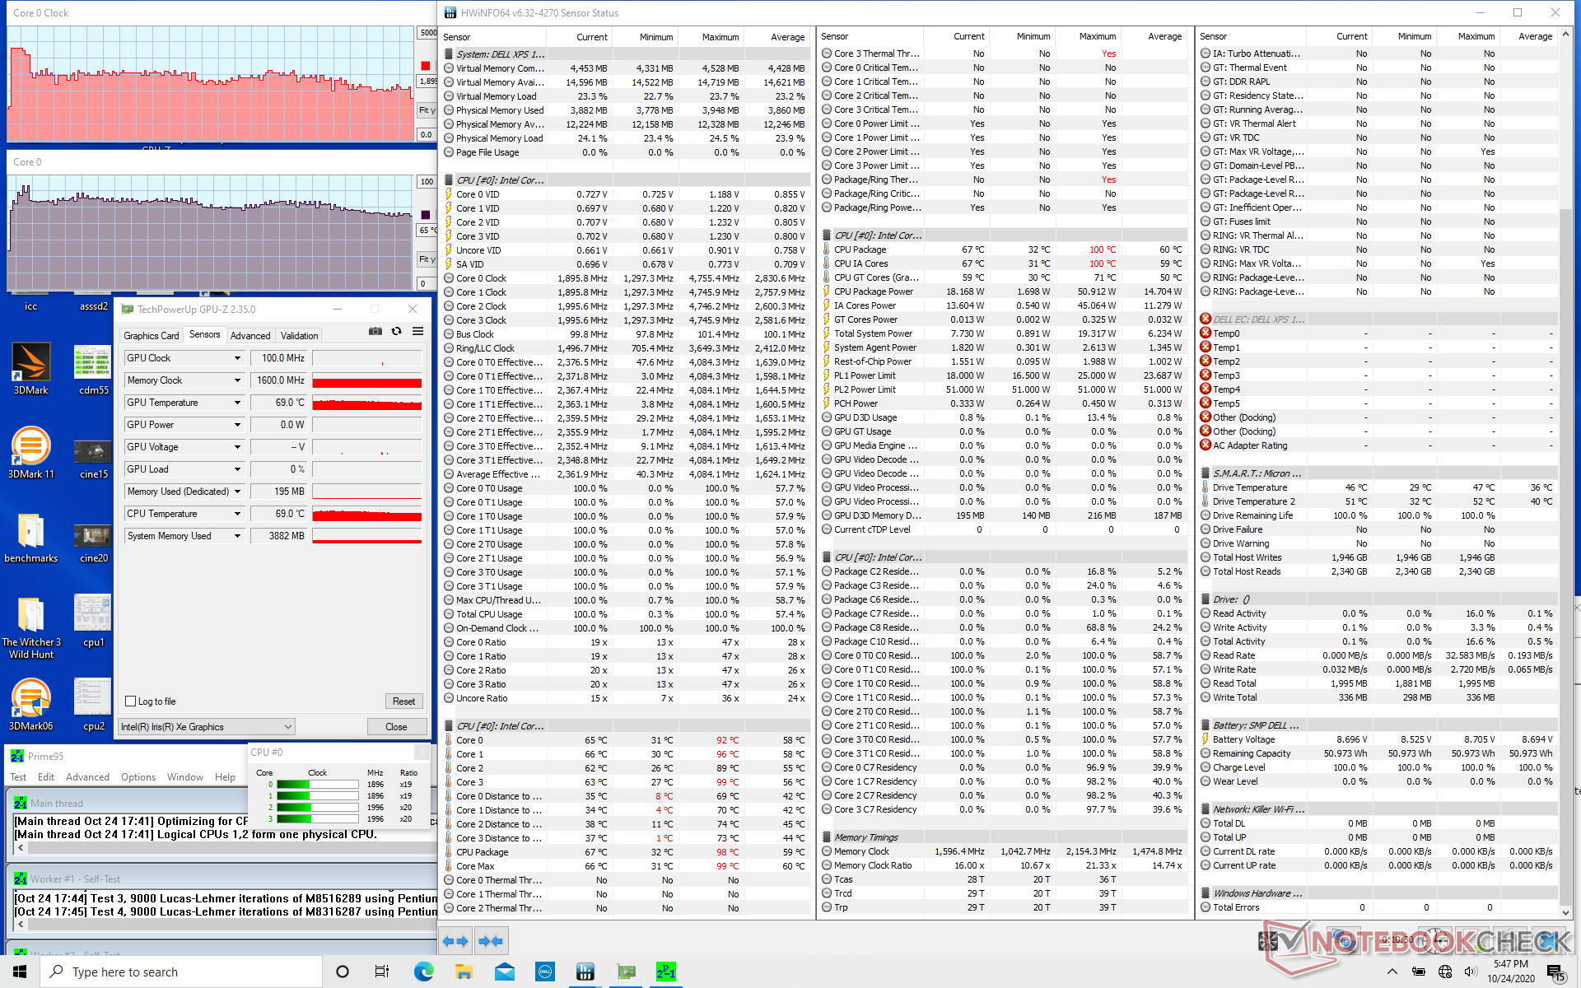The width and height of the screenshot is (1581, 988).
Task: Open Prime95 Edit menu
Action: (46, 777)
